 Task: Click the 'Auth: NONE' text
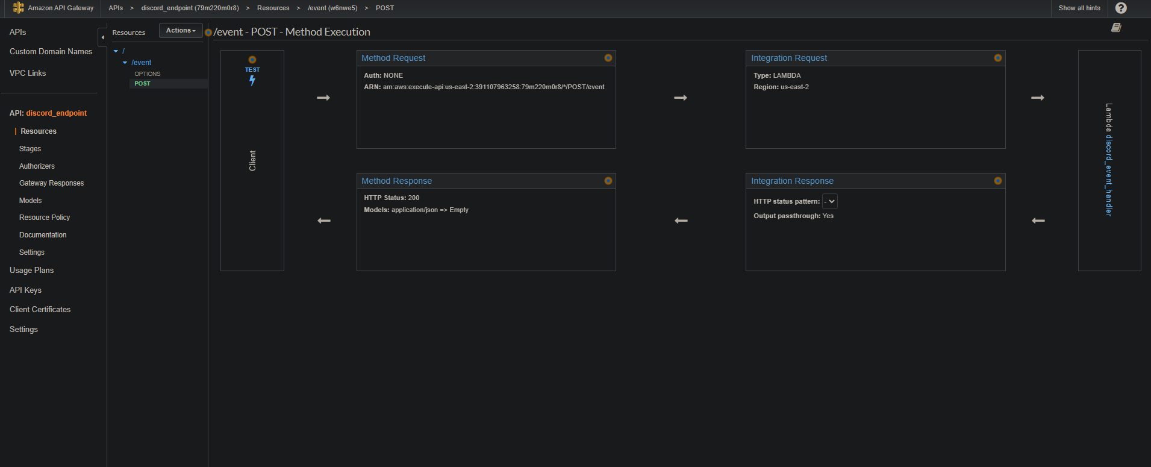tap(384, 75)
